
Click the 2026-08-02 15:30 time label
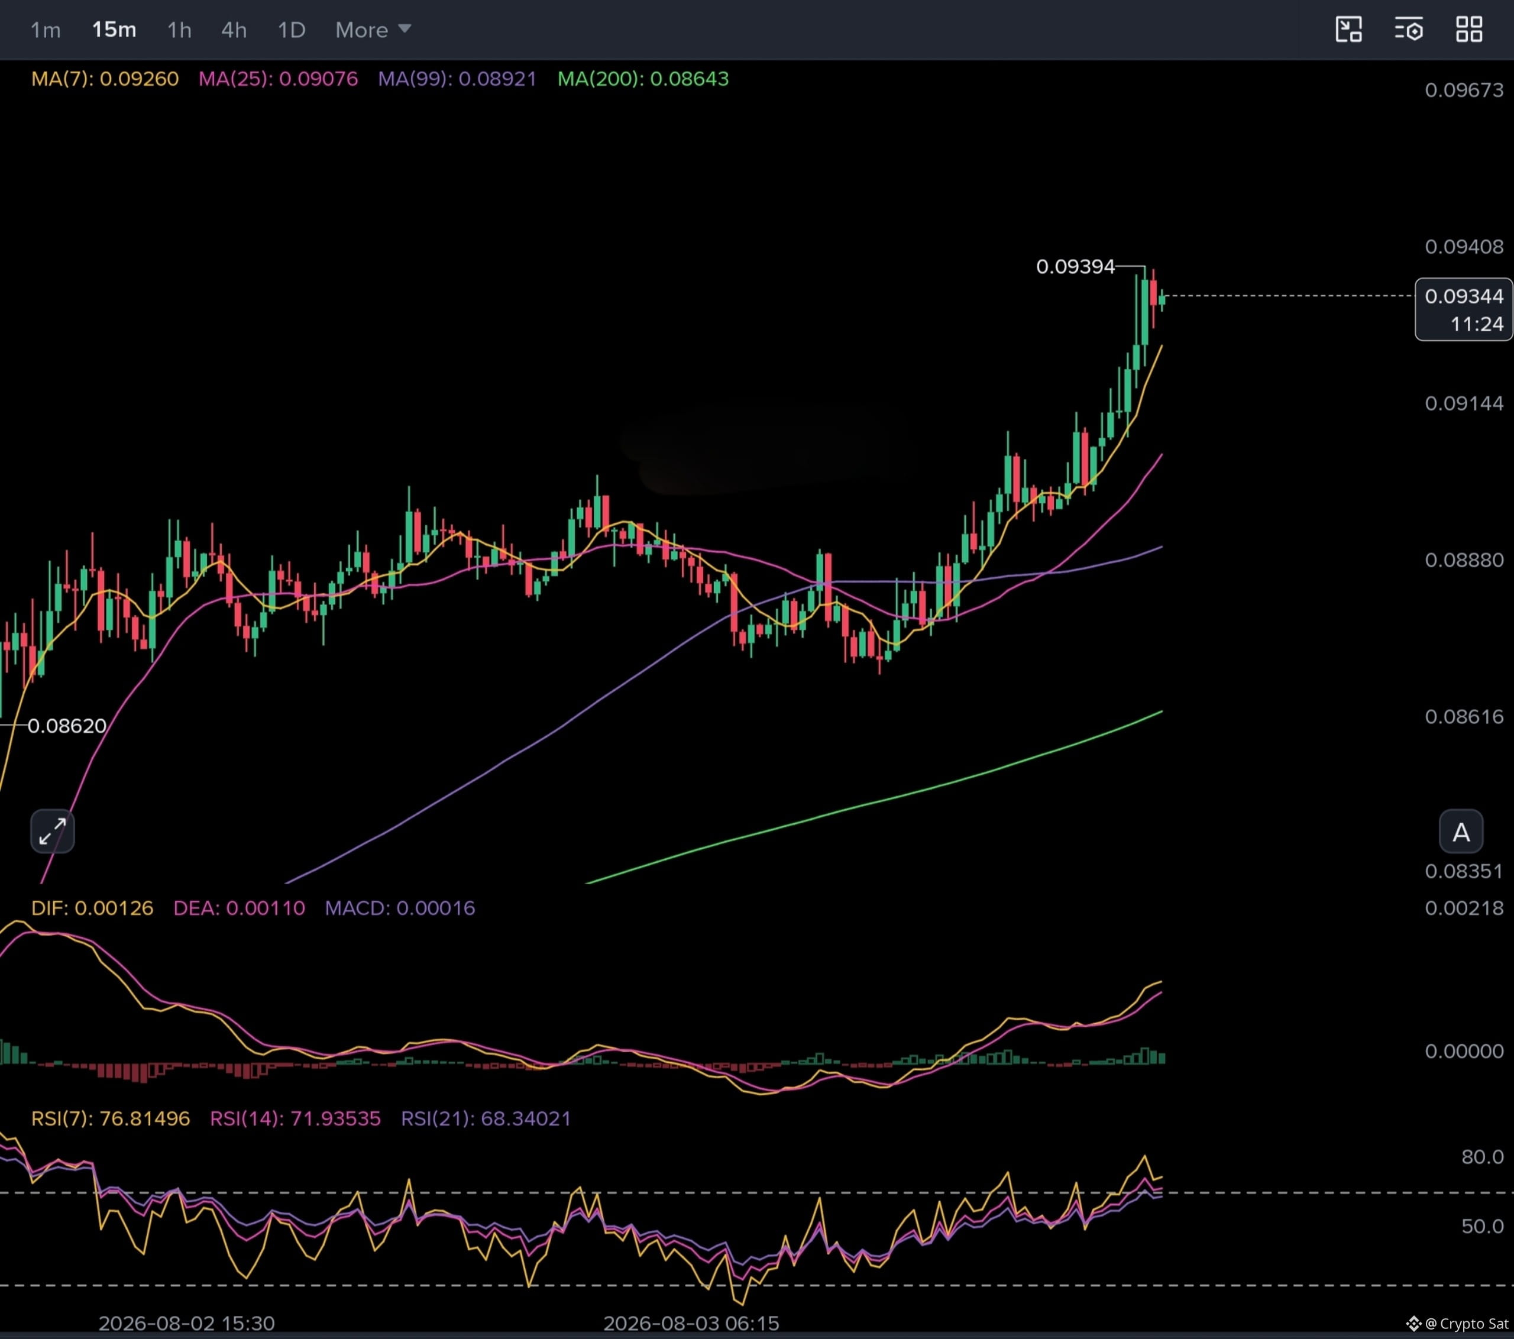tap(187, 1324)
